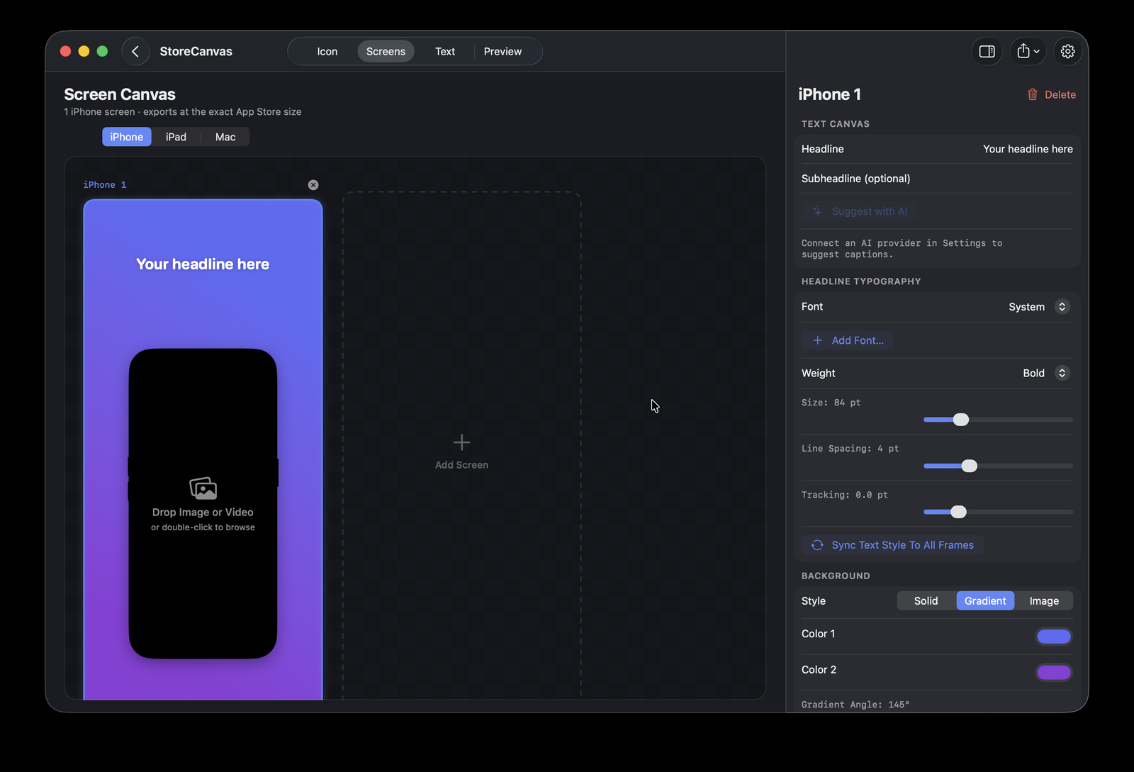1134x772 pixels.
Task: Switch to the Icon tab
Action: (327, 51)
